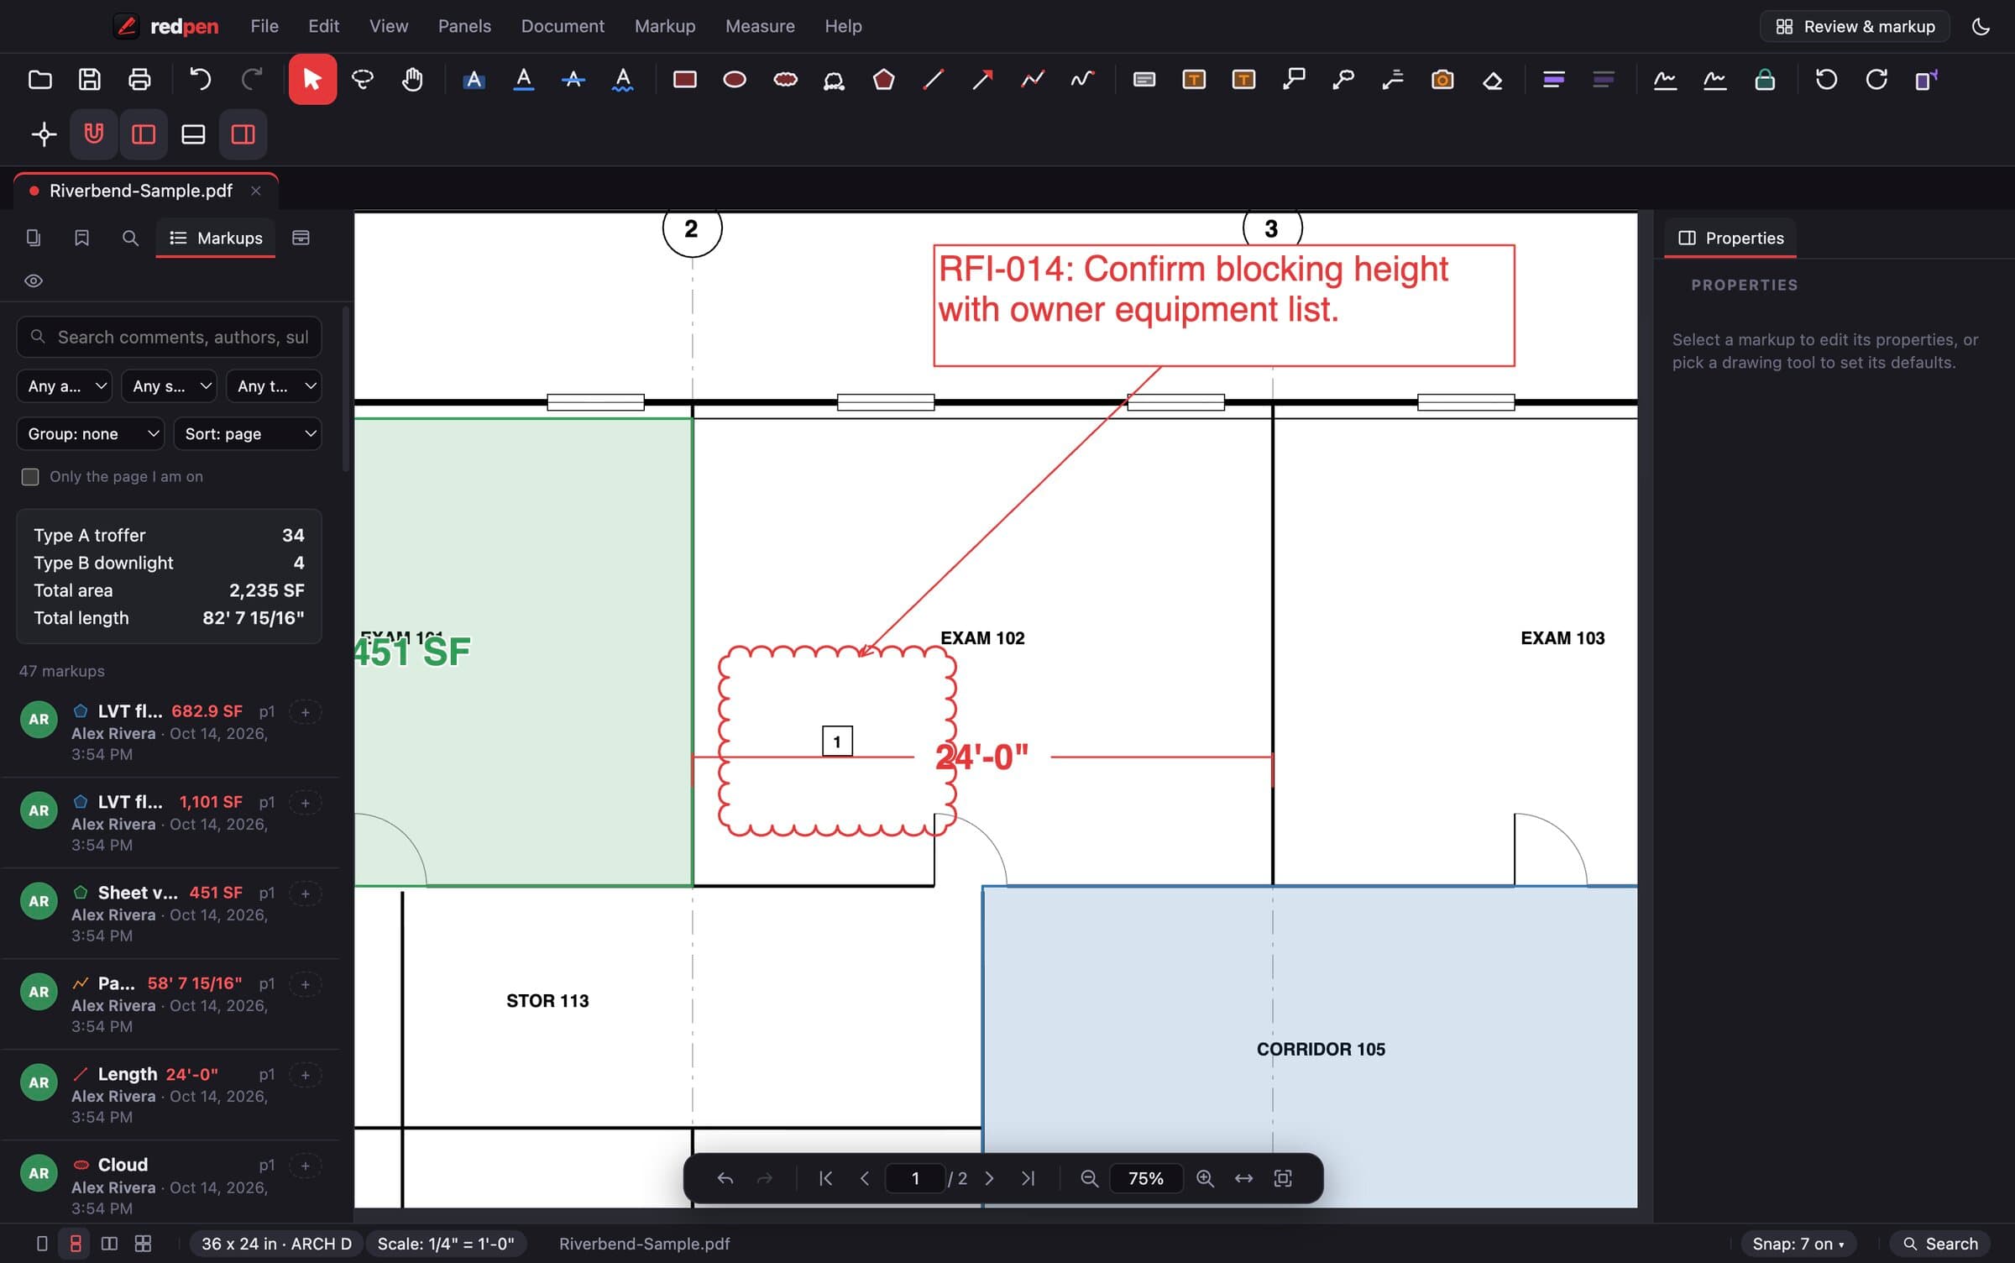
Task: Open the Panels menu
Action: pos(464,27)
